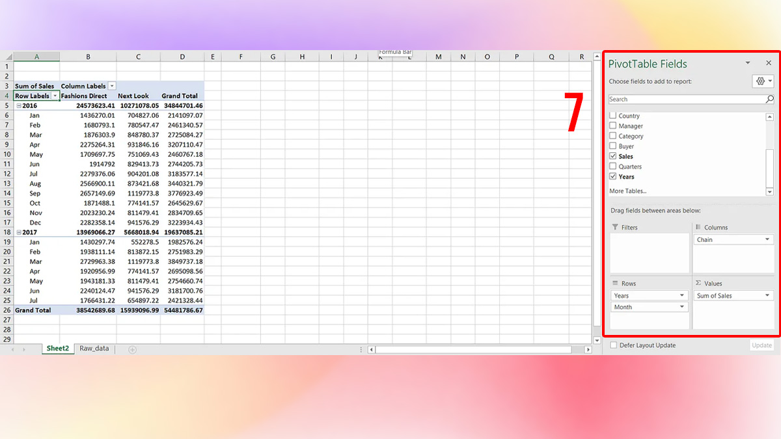The width and height of the screenshot is (781, 439).
Task: Switch to the Sheet2 tab
Action: [x=57, y=349]
